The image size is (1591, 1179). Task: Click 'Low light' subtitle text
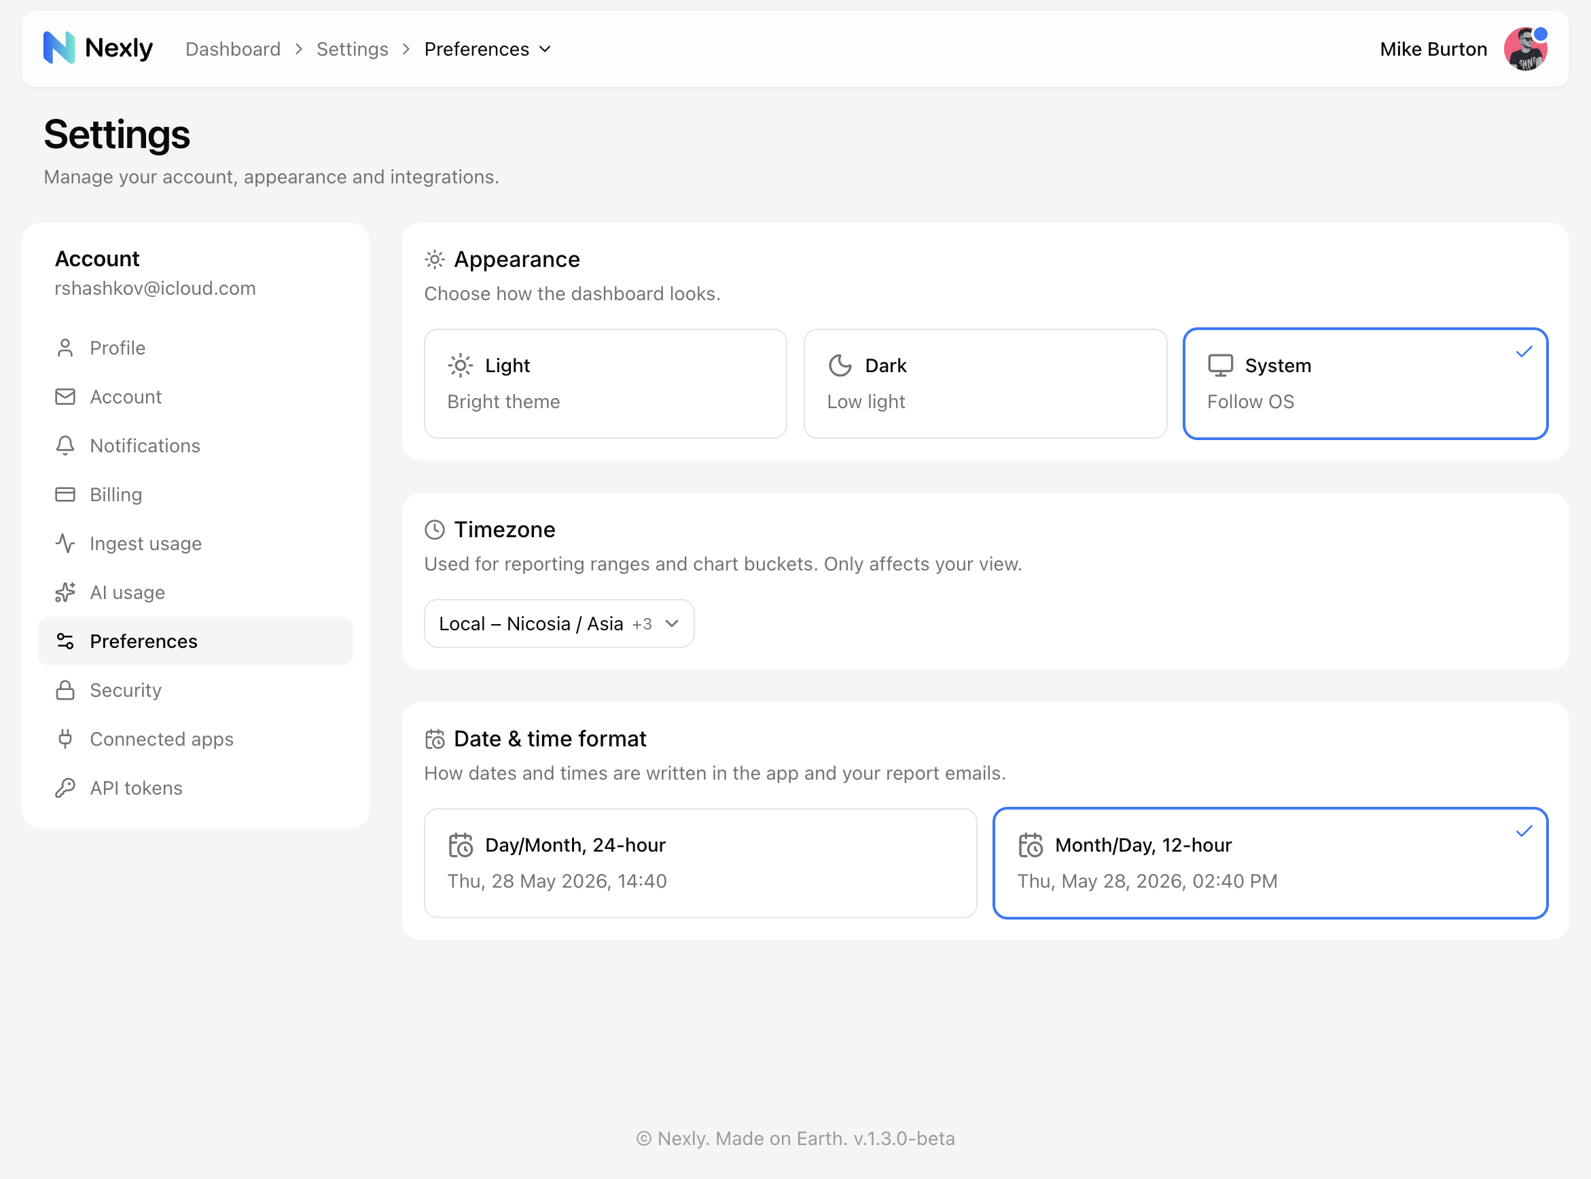click(865, 401)
